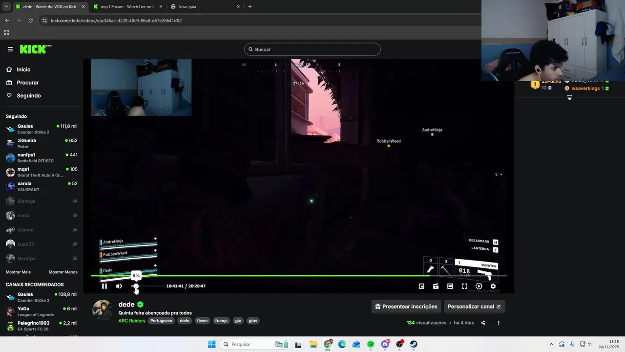Adjust the volume slider handle
Image resolution: width=625 pixels, height=352 pixels.
pos(136,286)
